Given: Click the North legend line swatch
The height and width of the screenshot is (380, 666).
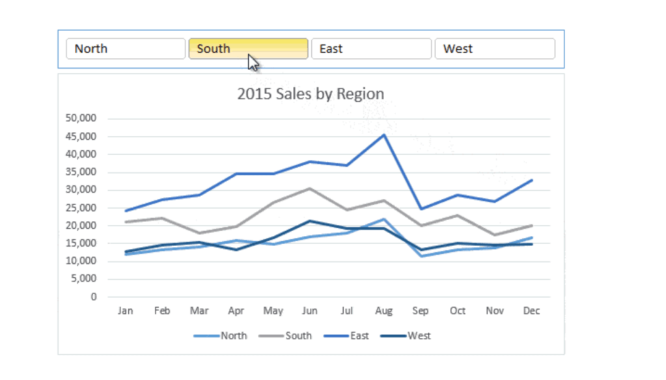Looking at the screenshot, I should pyautogui.click(x=206, y=336).
